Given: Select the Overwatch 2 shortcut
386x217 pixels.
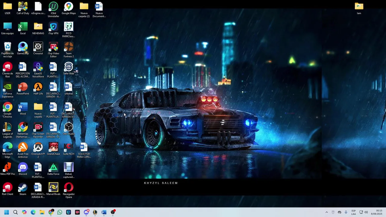Looking at the screenshot, I should point(38,150).
